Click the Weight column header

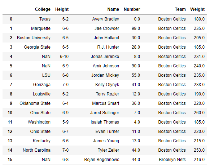197,9
